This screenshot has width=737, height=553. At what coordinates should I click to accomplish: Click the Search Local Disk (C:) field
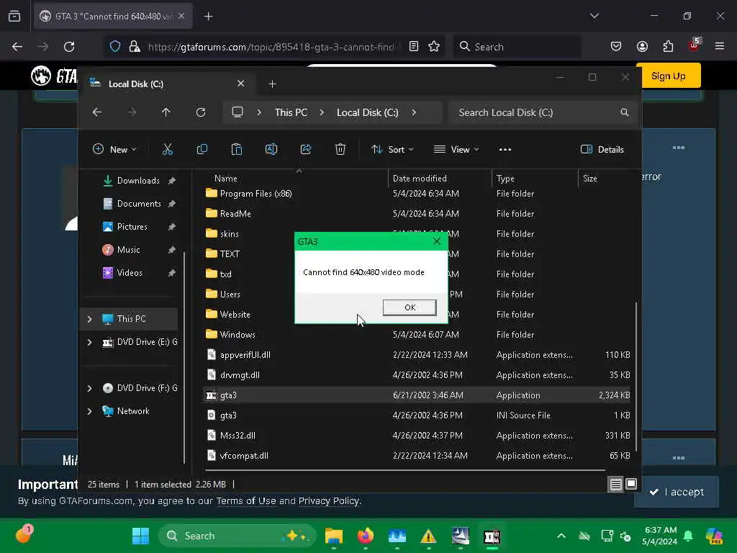(543, 112)
